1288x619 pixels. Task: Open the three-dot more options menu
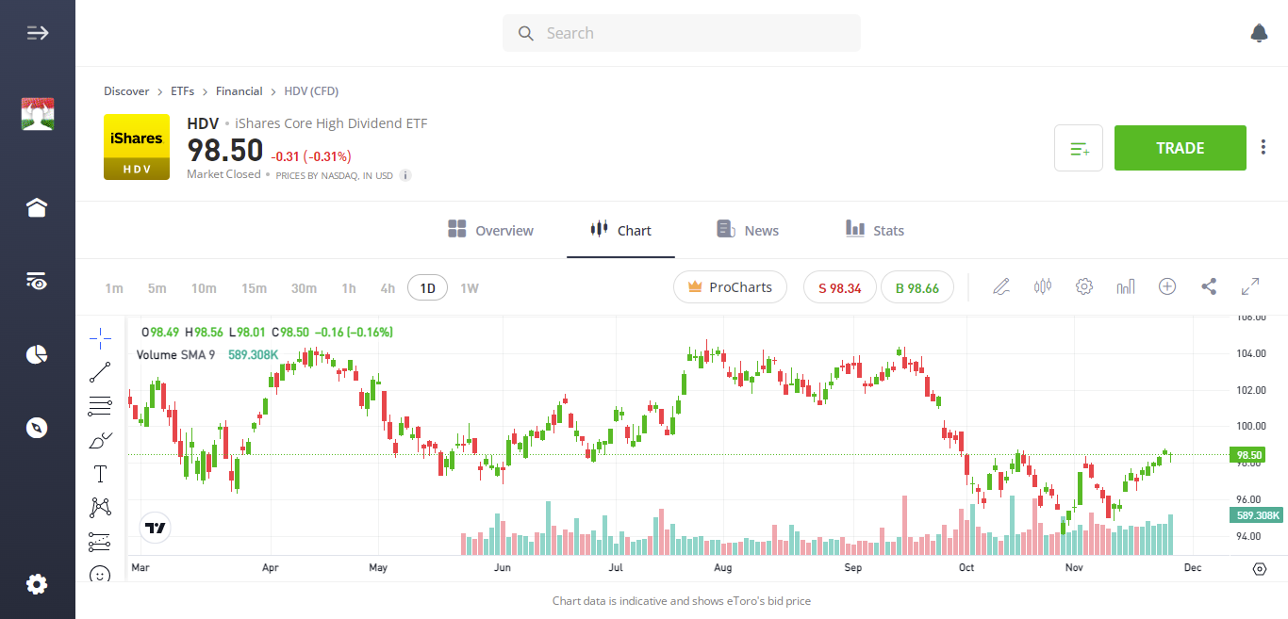(x=1263, y=147)
